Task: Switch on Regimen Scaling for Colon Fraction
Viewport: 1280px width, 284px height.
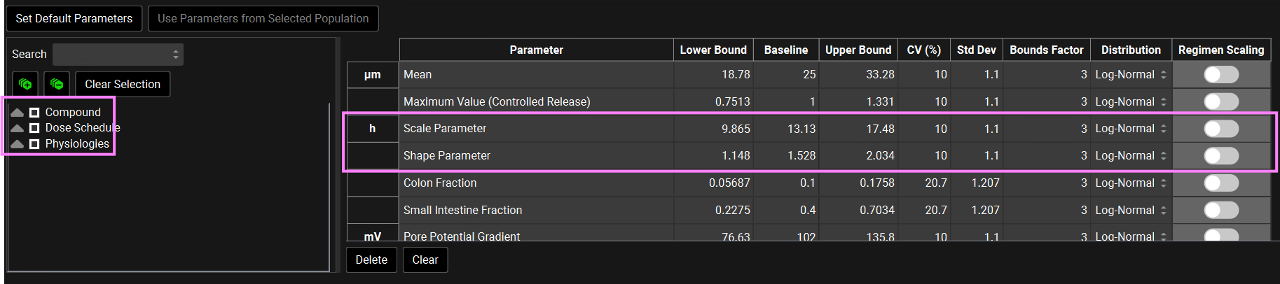Action: point(1221,183)
